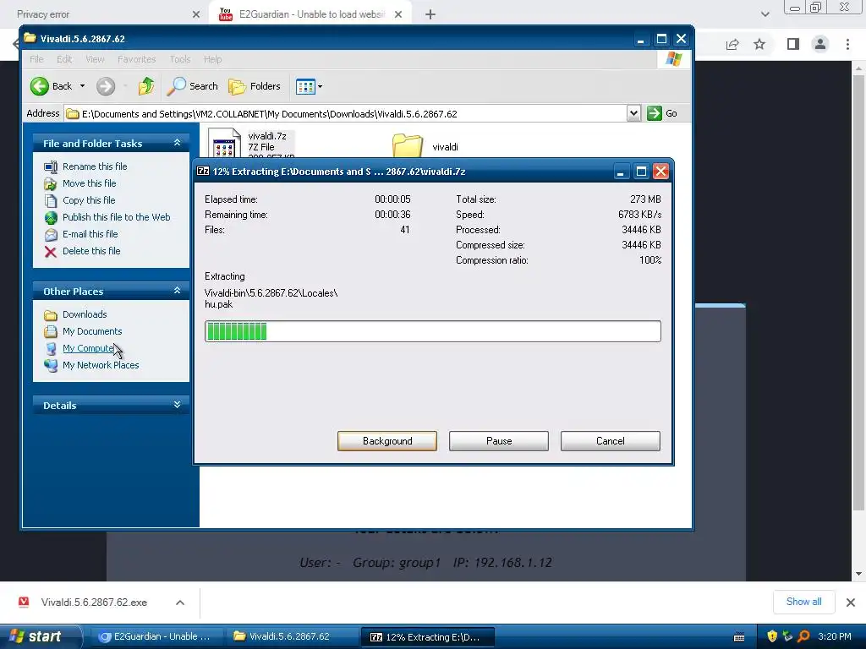Select the vivaldi folder icon
This screenshot has width=866, height=649.
coord(408,146)
